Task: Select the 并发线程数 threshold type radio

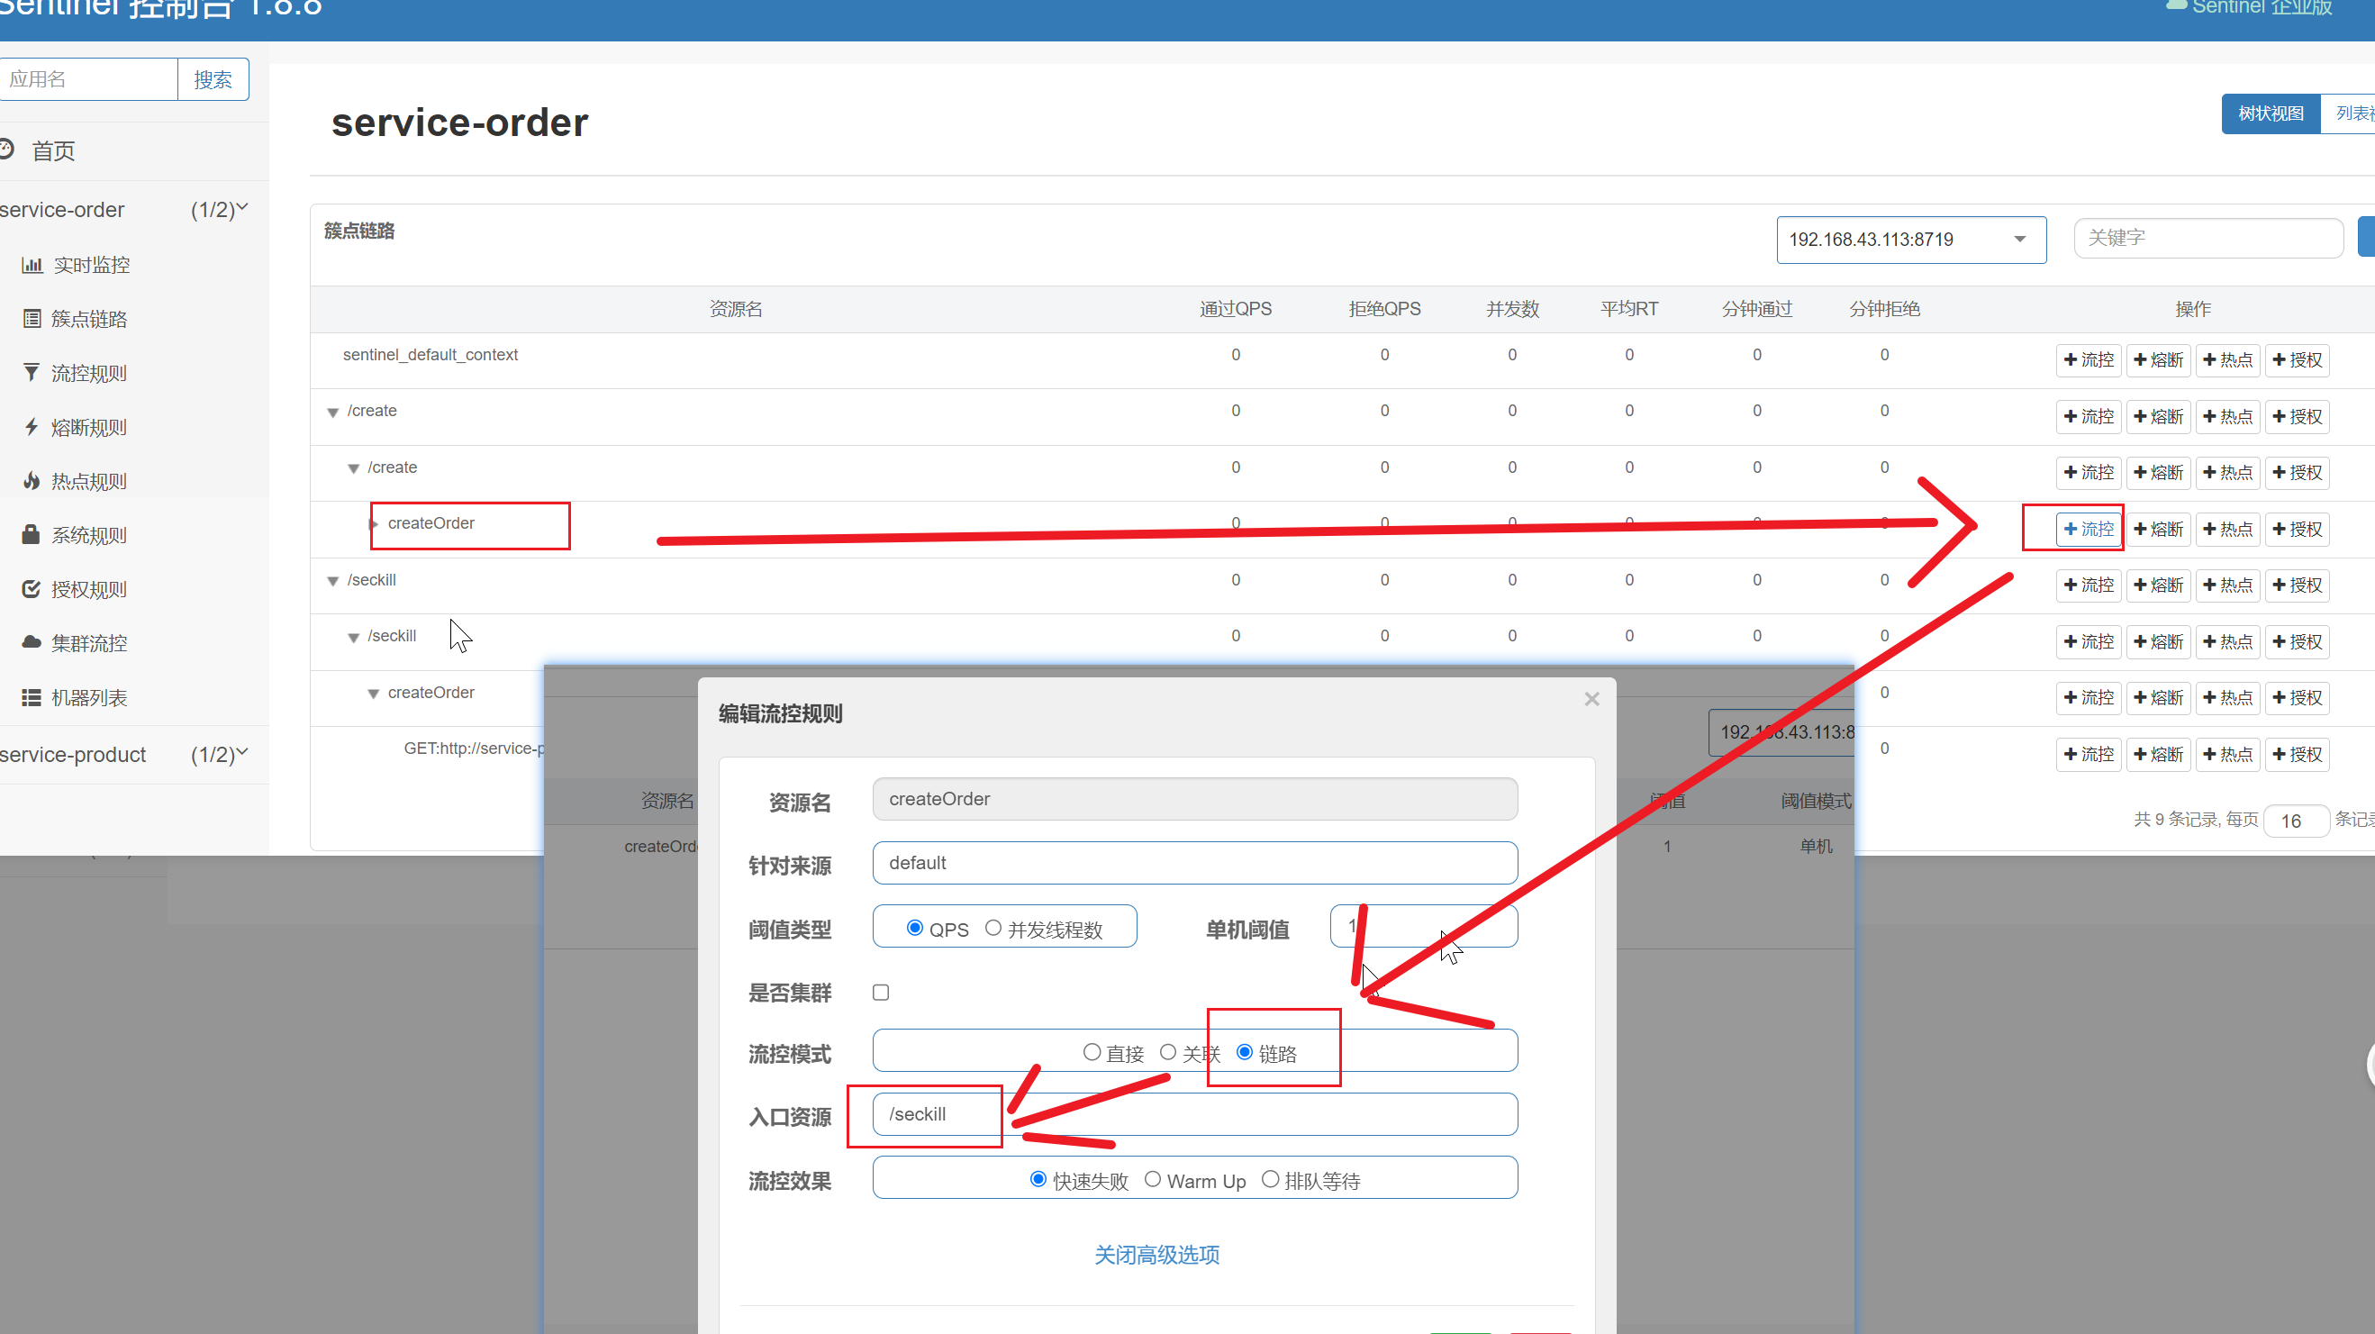Action: (993, 928)
